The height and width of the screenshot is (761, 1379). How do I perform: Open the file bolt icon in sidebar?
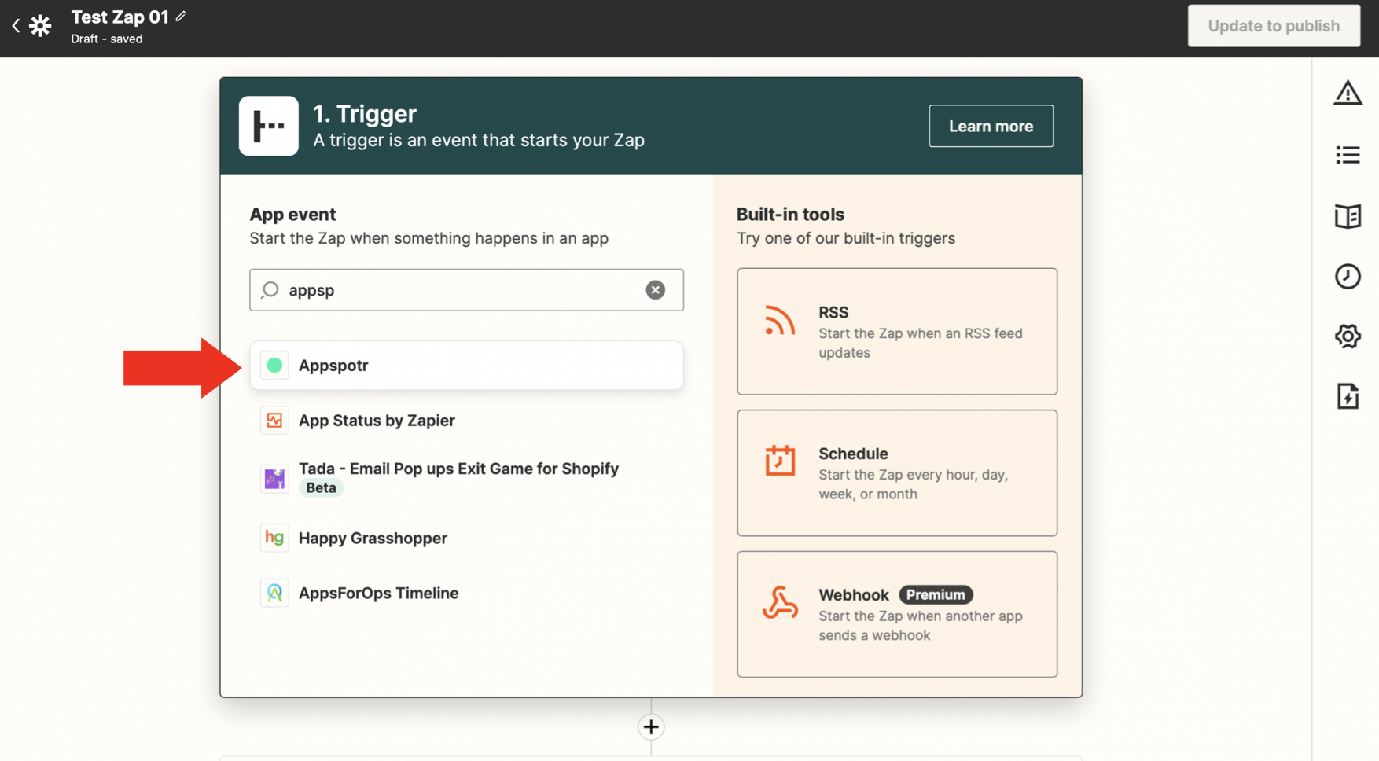(x=1348, y=396)
